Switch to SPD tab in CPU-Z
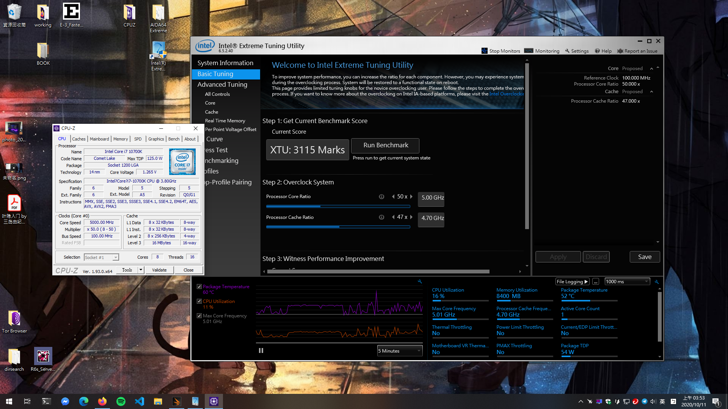This screenshot has width=728, height=409. pyautogui.click(x=138, y=139)
